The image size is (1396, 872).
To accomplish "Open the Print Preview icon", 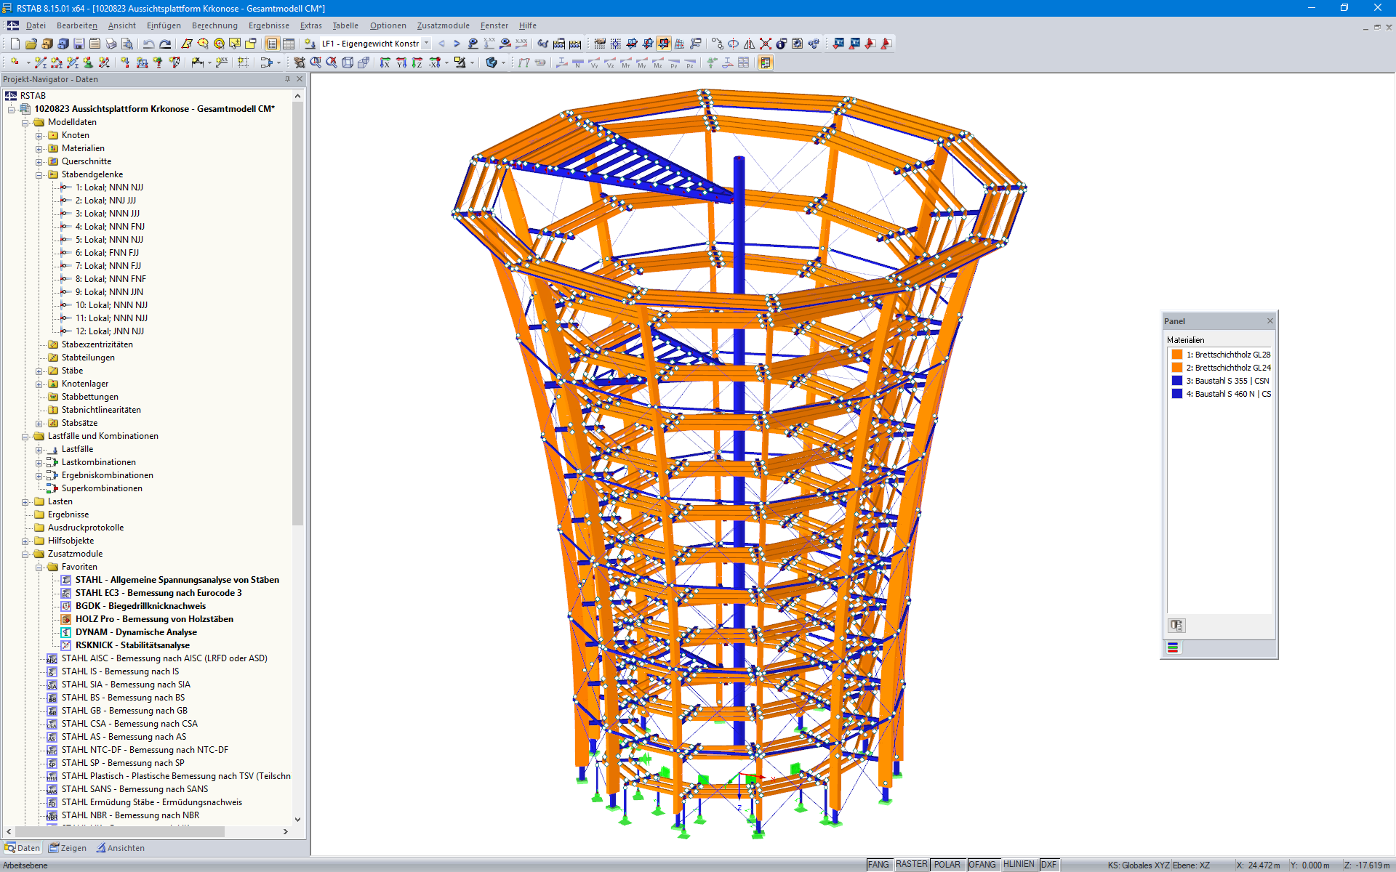I will click(x=127, y=44).
